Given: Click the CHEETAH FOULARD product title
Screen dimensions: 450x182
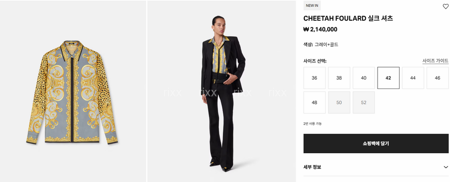Looking at the screenshot, I should click(348, 18).
